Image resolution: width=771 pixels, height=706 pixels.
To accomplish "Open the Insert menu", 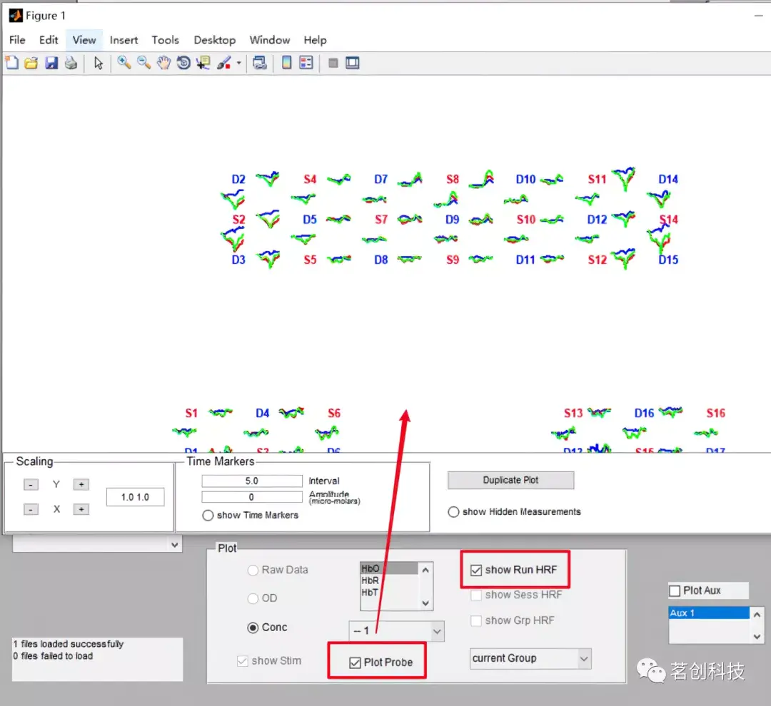I will point(124,40).
